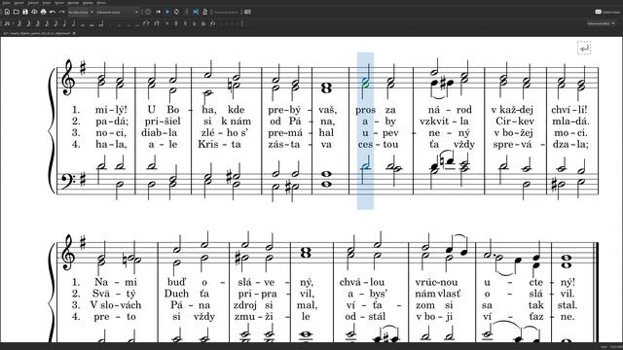The image size is (623, 350).
Task: Select half note duration
Action: (x=74, y=23)
